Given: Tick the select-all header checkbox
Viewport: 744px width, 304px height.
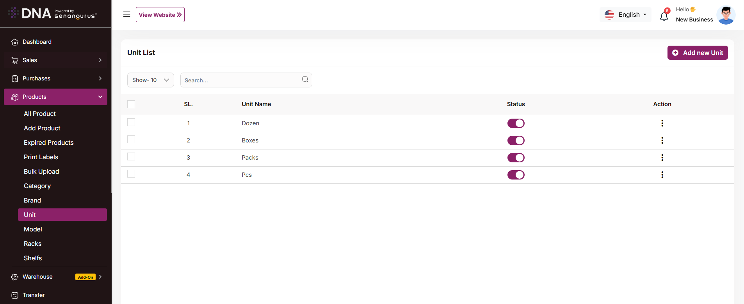Looking at the screenshot, I should pyautogui.click(x=131, y=104).
